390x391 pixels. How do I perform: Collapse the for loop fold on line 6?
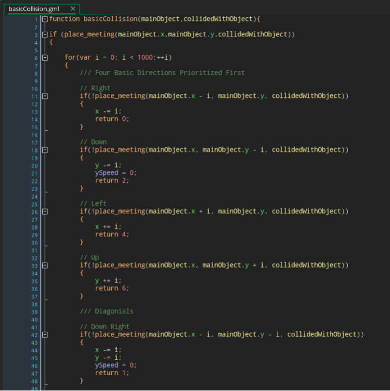45,58
